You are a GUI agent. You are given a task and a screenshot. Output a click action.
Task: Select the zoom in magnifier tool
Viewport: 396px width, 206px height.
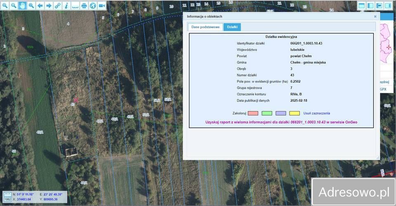coord(5,5)
